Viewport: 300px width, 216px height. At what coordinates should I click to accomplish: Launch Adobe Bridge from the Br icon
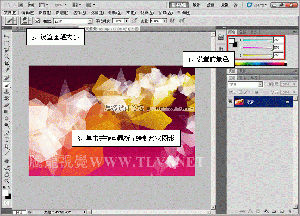[21, 5]
